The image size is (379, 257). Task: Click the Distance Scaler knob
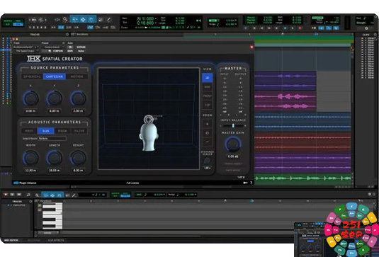(207, 161)
